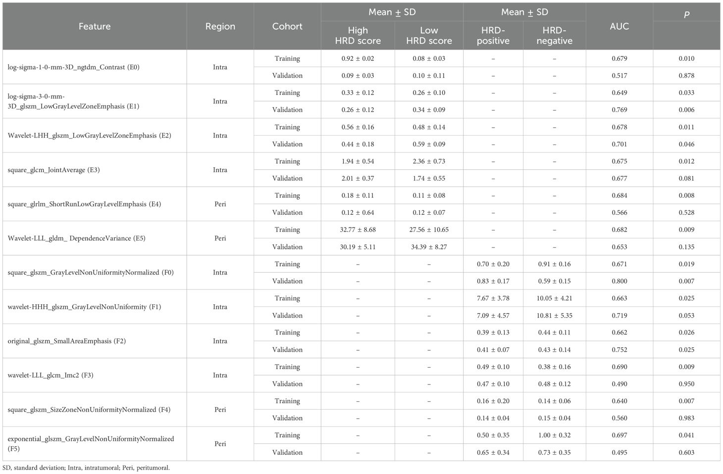Click the AUC value 0.679
The image size is (723, 474).
[x=620, y=58]
